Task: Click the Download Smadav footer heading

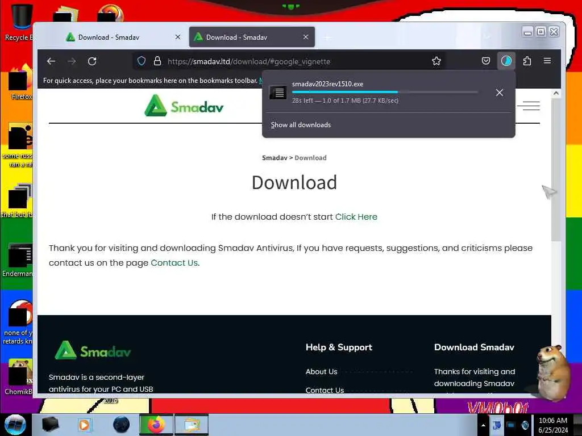Action: 474,347
